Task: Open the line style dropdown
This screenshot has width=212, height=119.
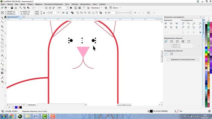Action: (x=131, y=13)
